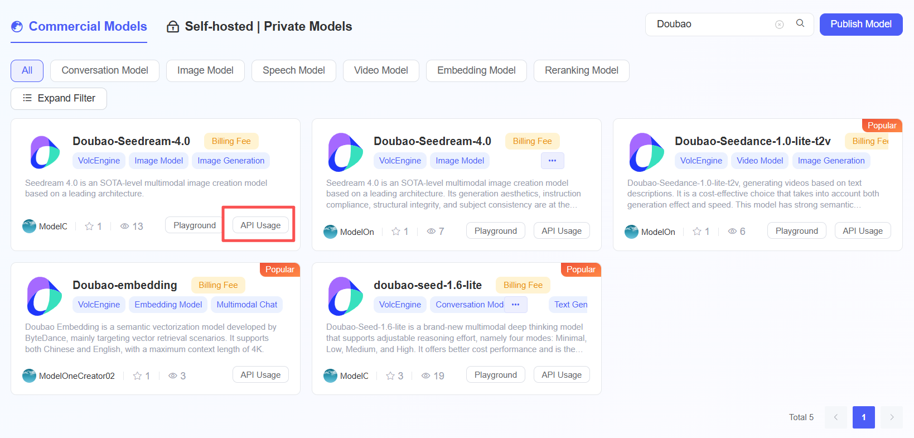
Task: Click the ModelOneCreator02 avatar icon
Action: click(29, 376)
